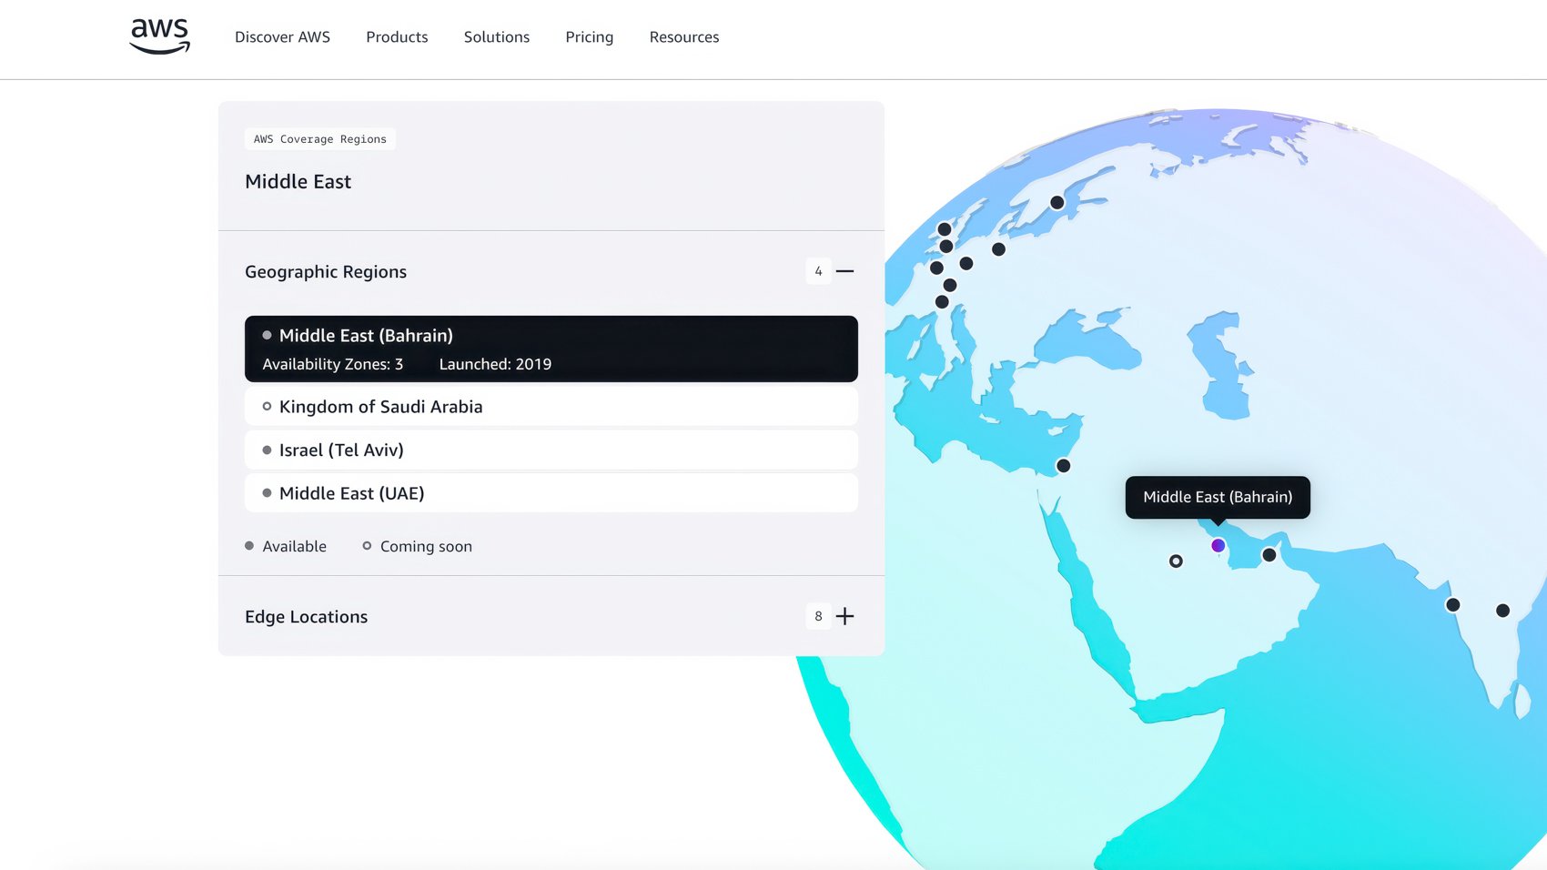1547x870 pixels.
Task: Click the Mumbai marker on India's west coast
Action: [1452, 605]
